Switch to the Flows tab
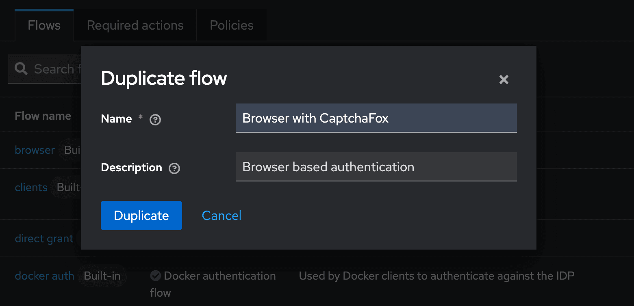This screenshot has height=306, width=634. 44,26
